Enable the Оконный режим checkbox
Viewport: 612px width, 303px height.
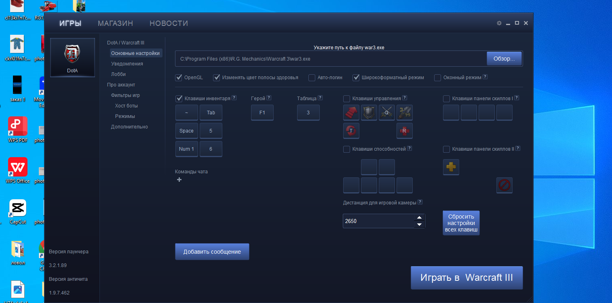[x=437, y=78]
